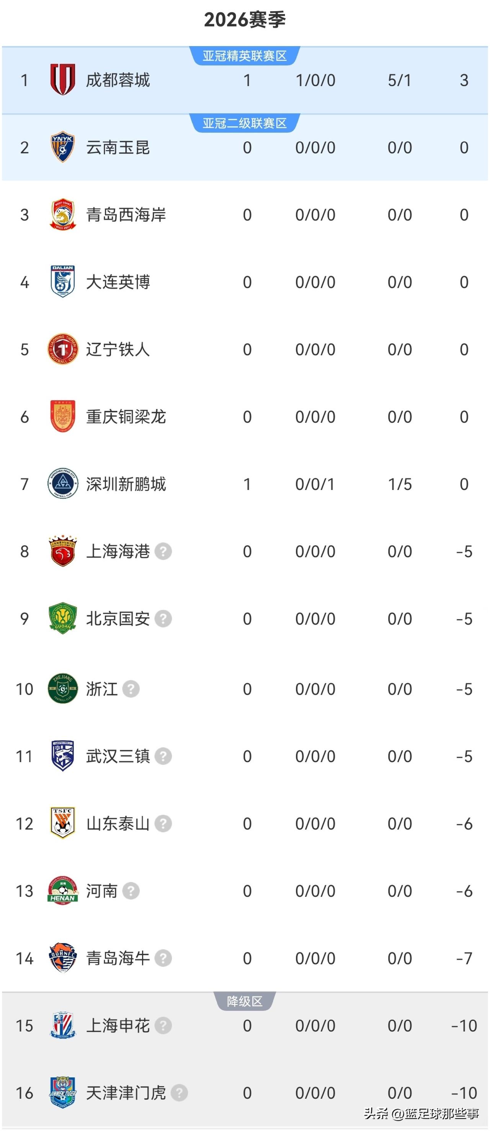Tap the 重庆铜梁龙 team badge
The height and width of the screenshot is (1131, 490).
pos(63,416)
